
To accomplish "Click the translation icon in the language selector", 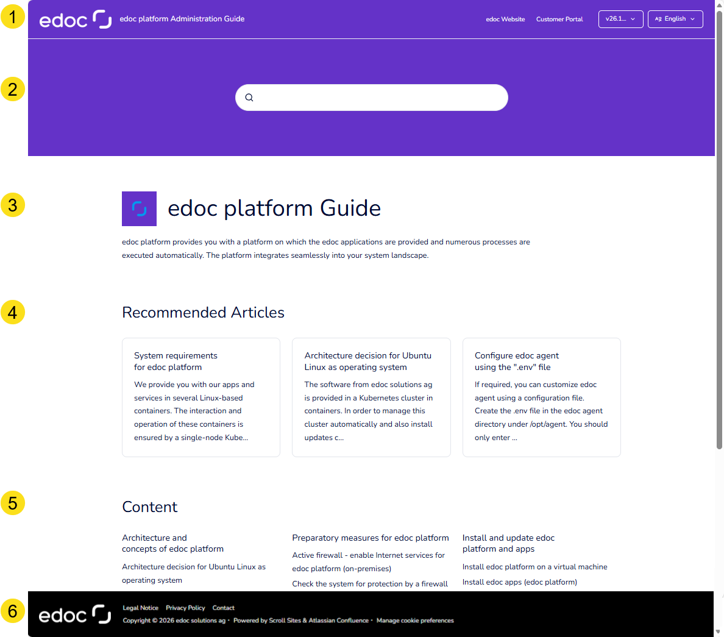I will [x=658, y=19].
